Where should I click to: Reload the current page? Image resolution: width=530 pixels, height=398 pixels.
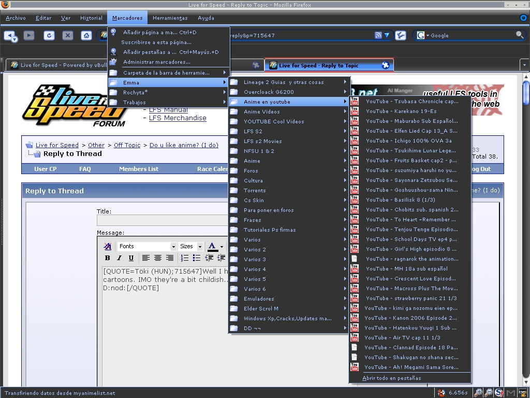point(49,35)
